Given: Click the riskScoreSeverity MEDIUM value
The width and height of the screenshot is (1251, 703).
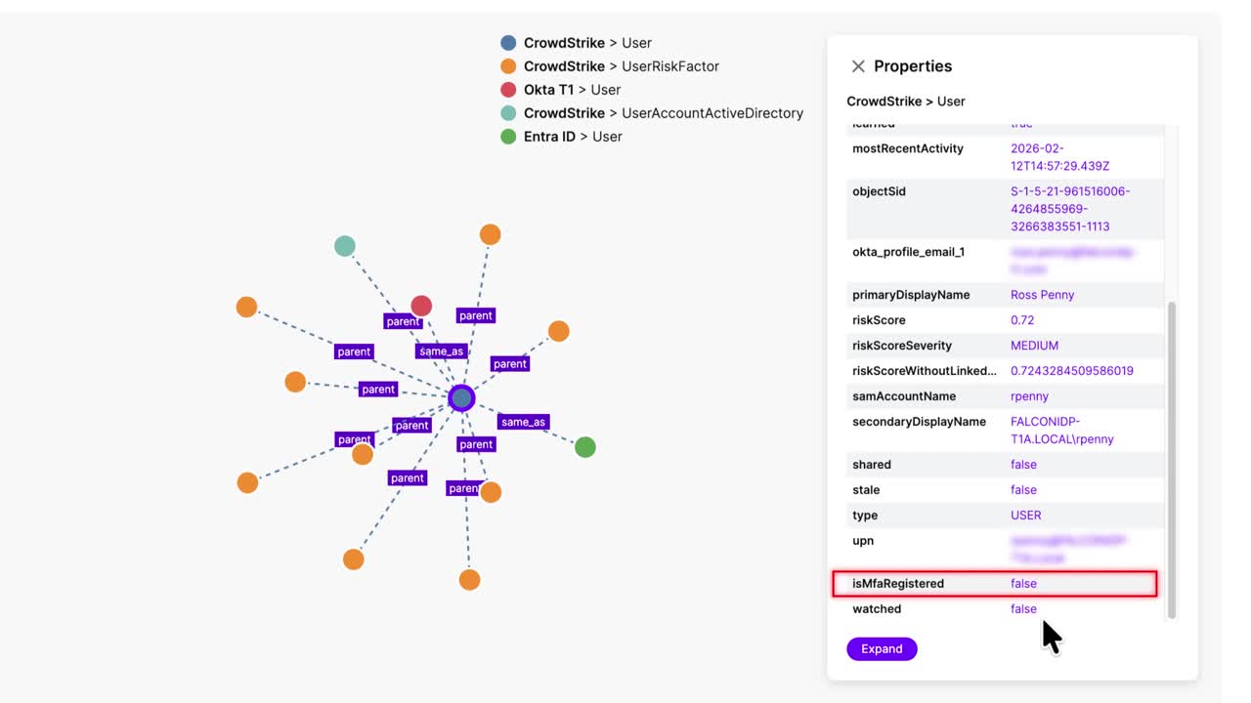Looking at the screenshot, I should (x=1034, y=346).
